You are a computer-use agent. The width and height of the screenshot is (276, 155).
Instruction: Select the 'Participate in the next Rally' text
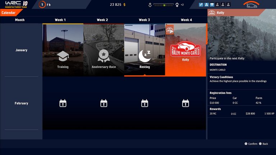227,58
